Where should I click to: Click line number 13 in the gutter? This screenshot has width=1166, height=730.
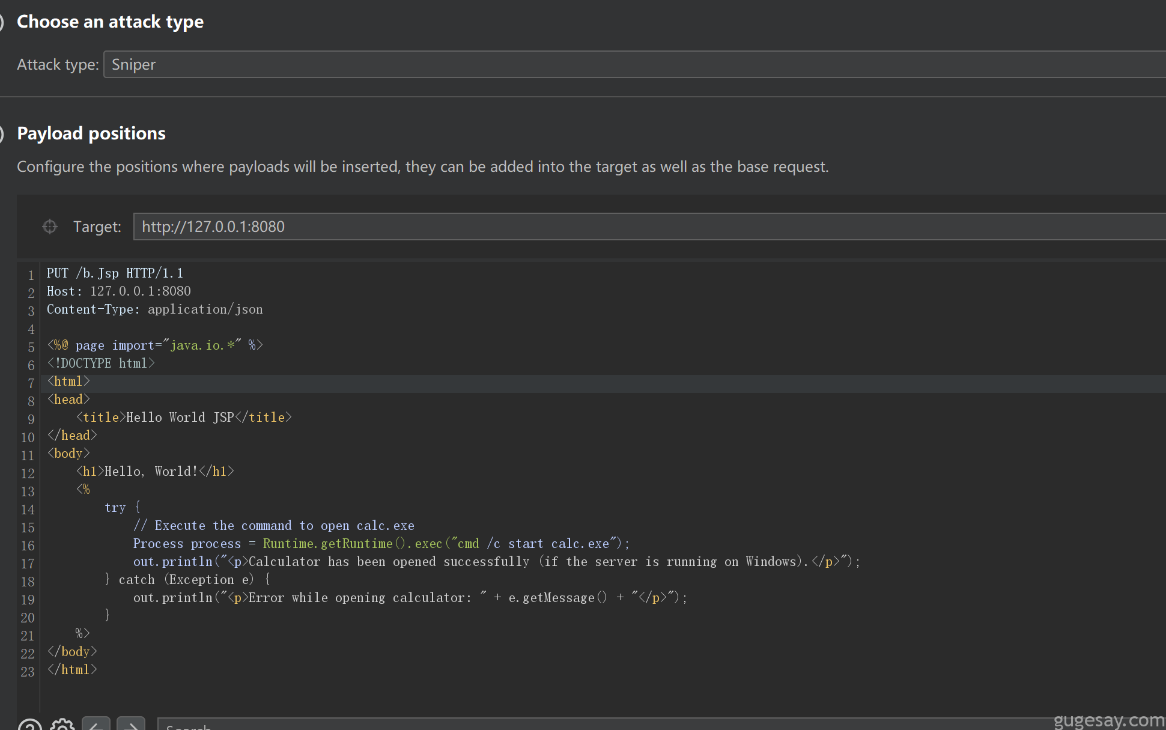coord(28,491)
